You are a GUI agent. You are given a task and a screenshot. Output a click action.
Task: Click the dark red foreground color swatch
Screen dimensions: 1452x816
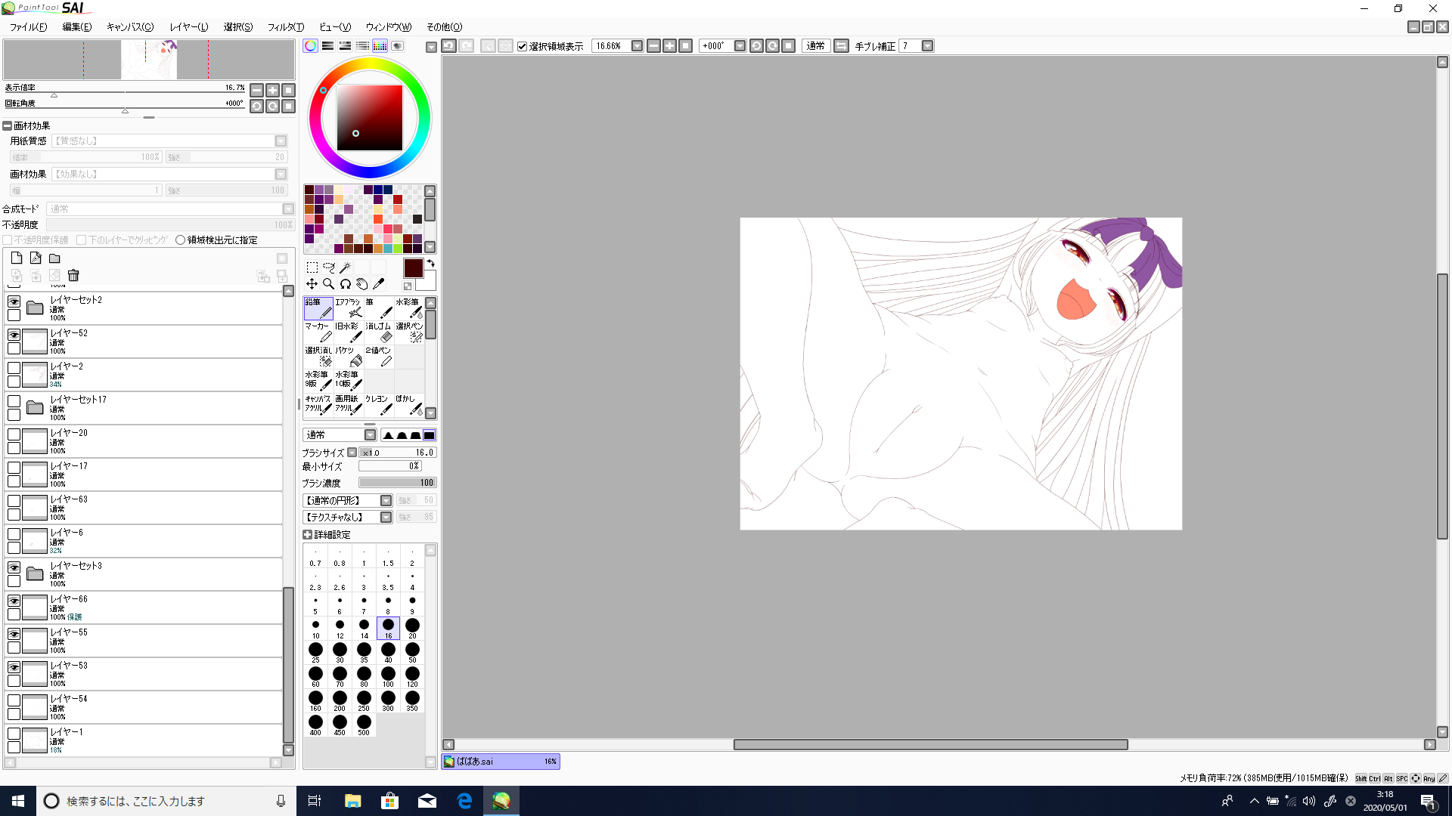coord(413,268)
